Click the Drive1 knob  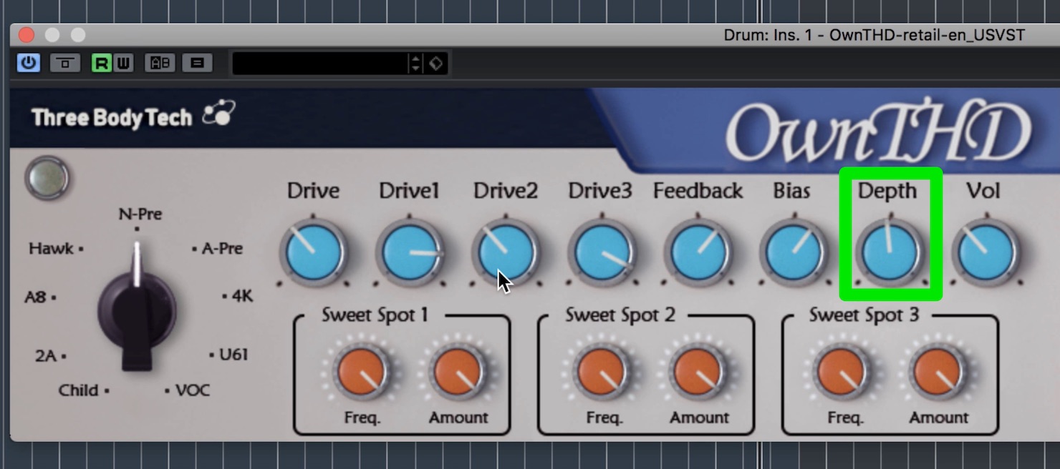point(410,252)
